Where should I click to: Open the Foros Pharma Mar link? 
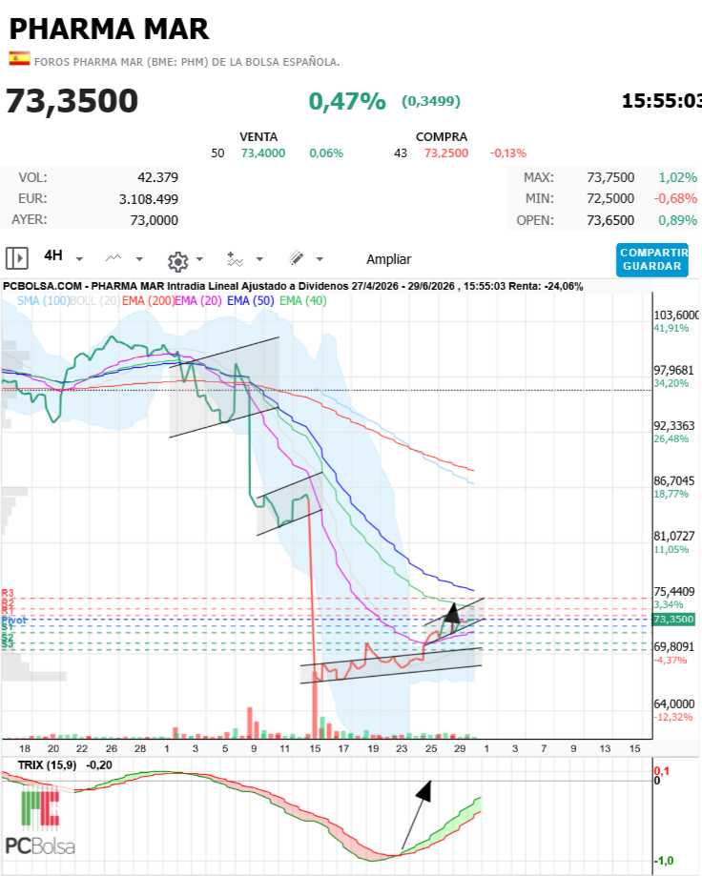187,62
